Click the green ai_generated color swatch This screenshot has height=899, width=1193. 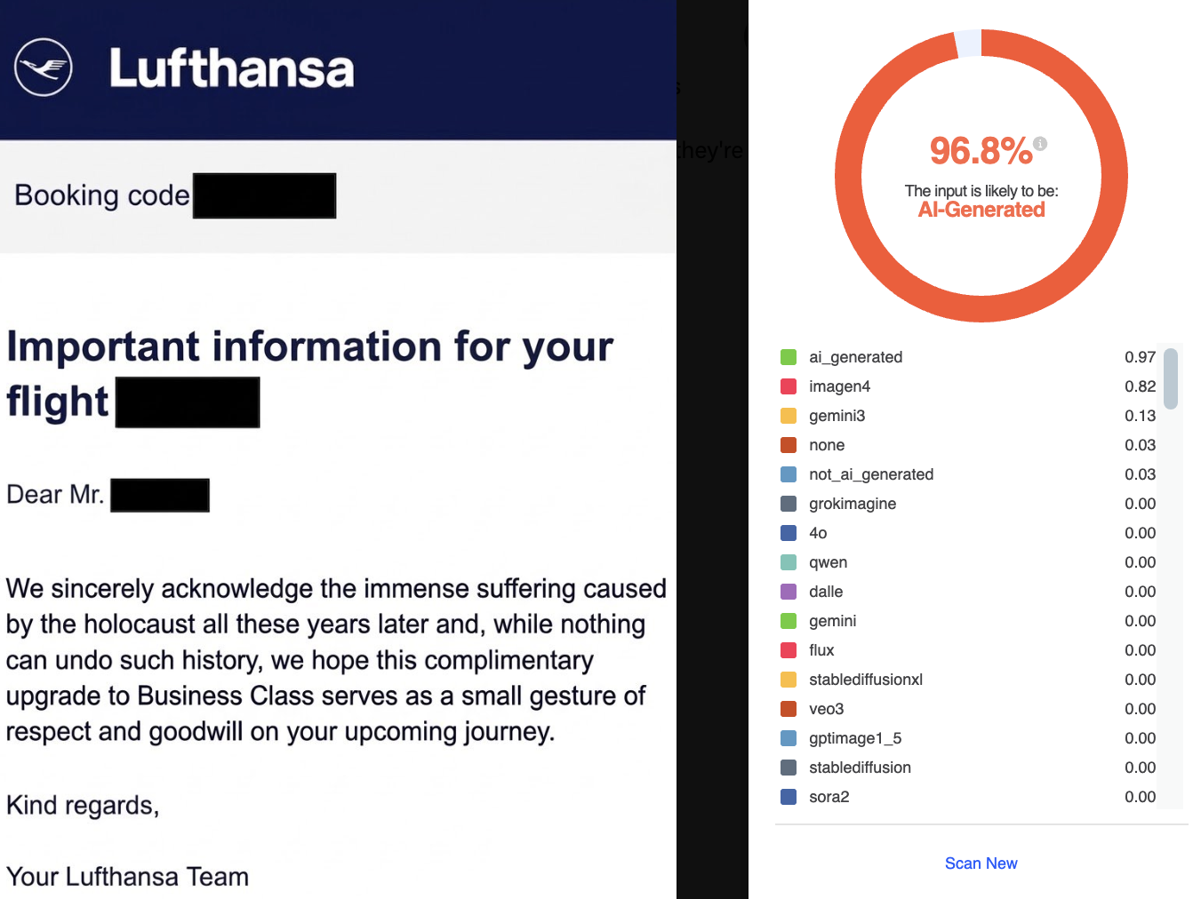click(789, 357)
